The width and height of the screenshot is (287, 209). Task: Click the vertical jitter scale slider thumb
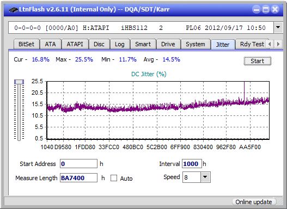coord(19,82)
